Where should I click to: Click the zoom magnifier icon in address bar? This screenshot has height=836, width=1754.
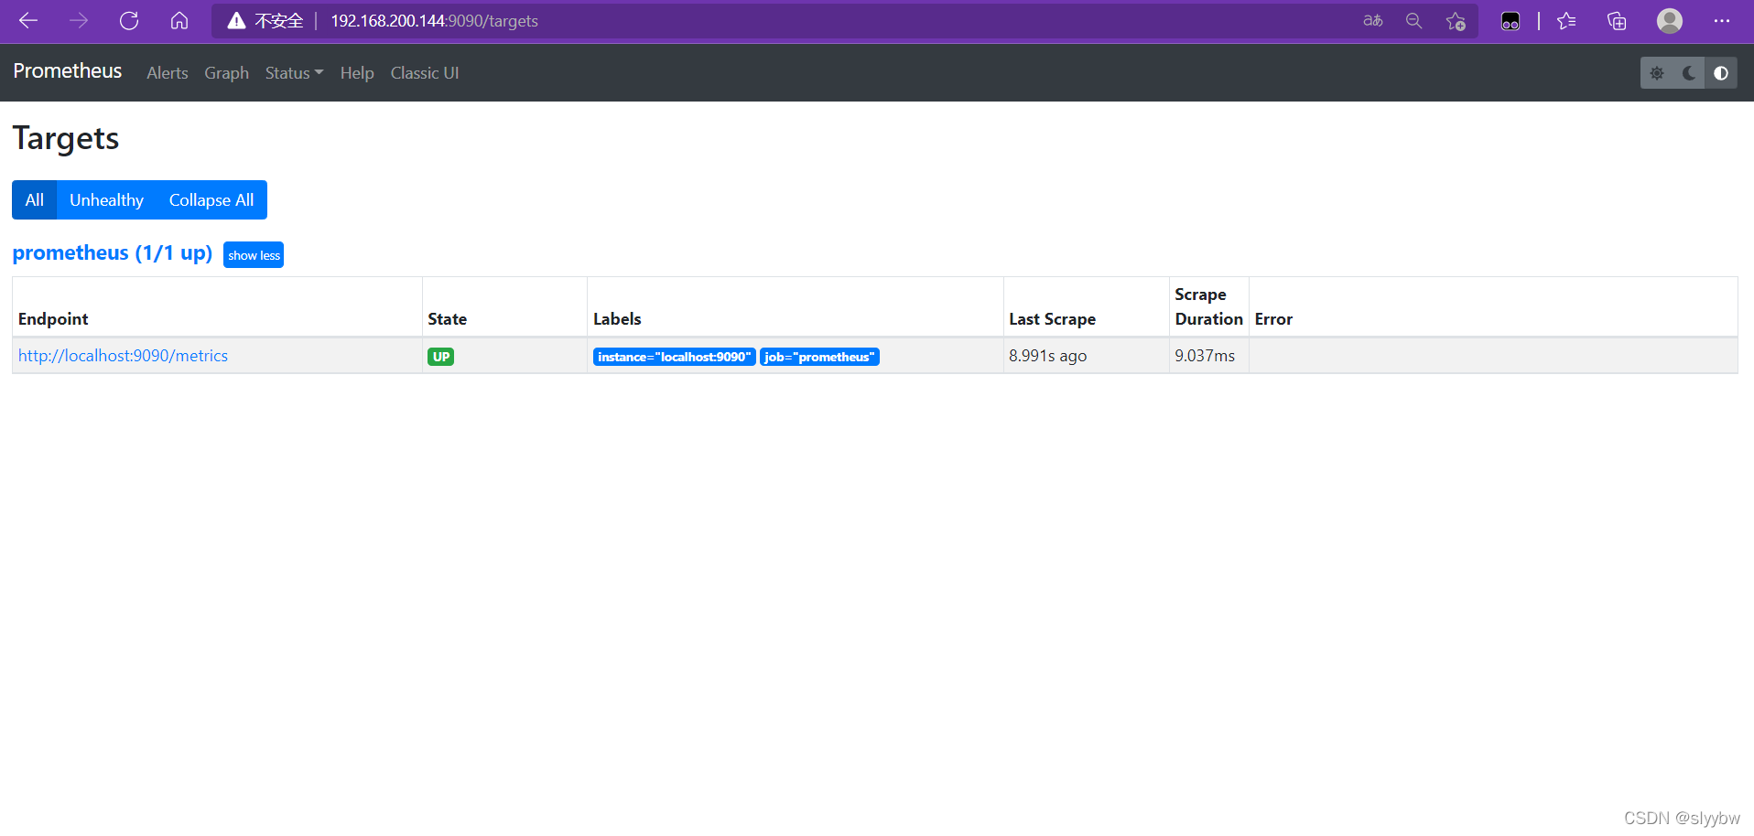coord(1414,20)
